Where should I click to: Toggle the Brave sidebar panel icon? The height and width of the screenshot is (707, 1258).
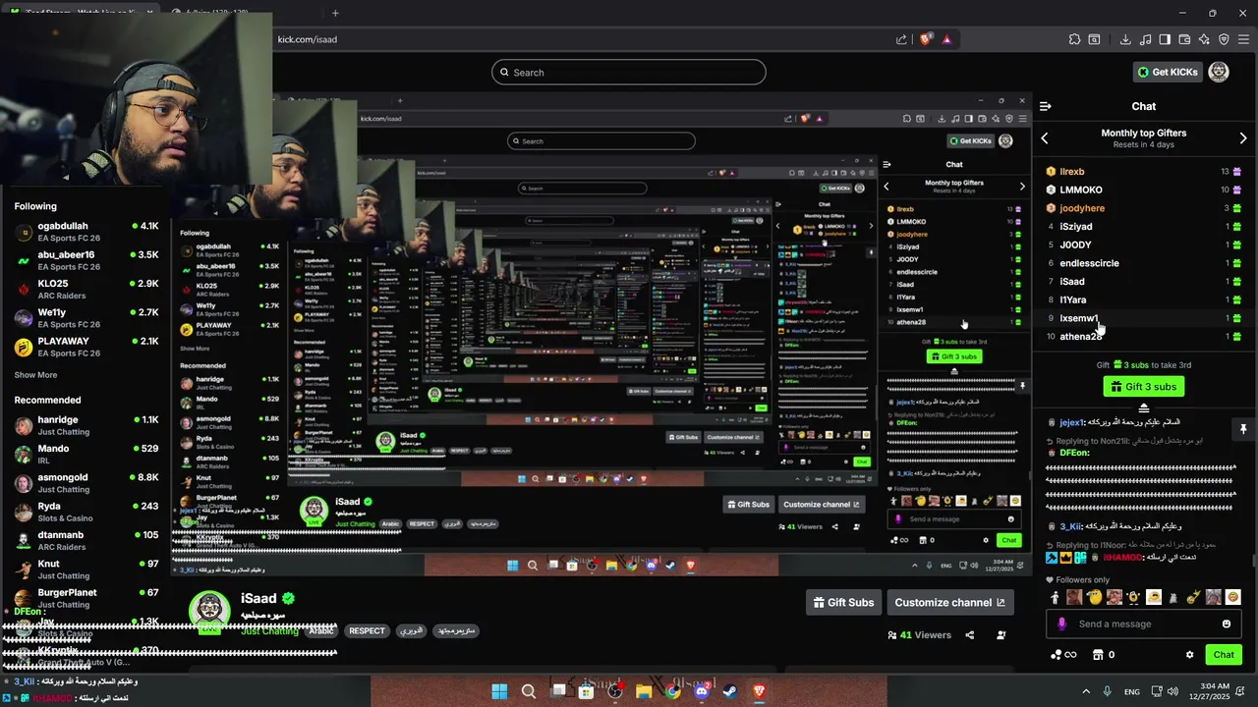click(x=1165, y=39)
